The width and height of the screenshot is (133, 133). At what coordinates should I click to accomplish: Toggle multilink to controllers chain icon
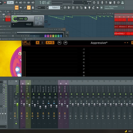pyautogui.click(x=29, y=8)
